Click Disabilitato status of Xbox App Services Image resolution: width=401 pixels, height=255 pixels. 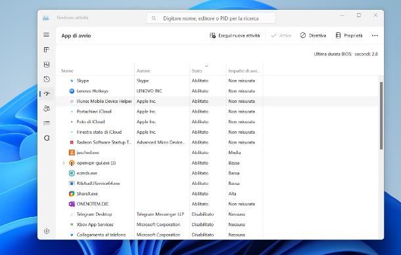coord(202,224)
